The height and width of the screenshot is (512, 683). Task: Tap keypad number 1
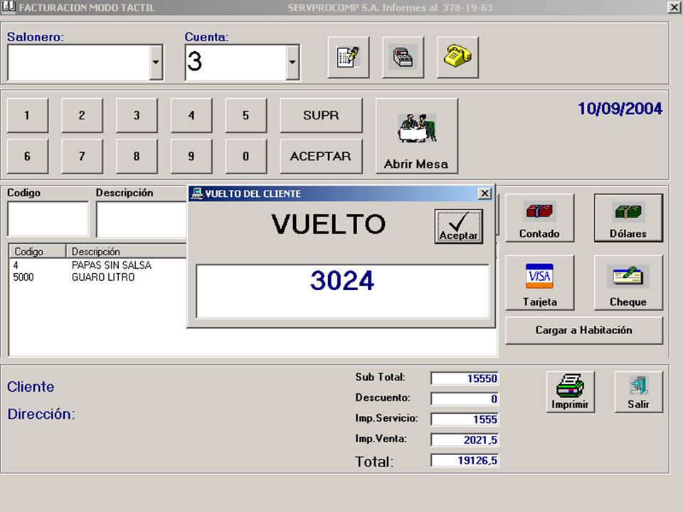tap(28, 115)
